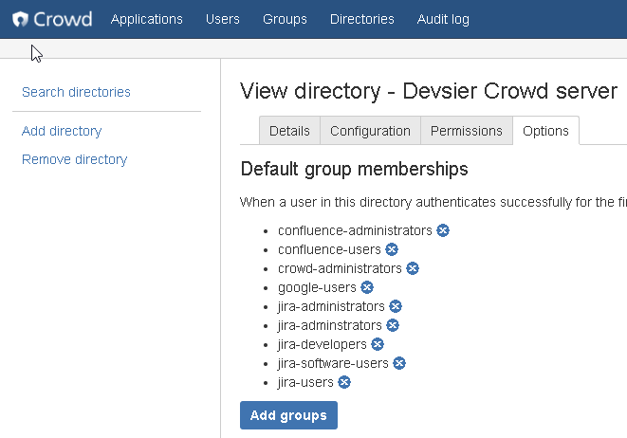Click the jira-adminstrators group name
This screenshot has width=627, height=438.
point(329,325)
